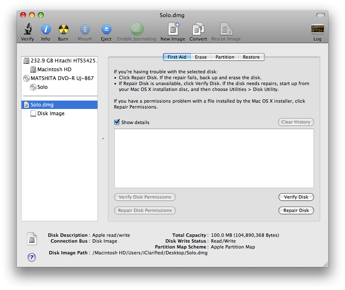Select the Disk Image volume under Solo.dmg

click(x=50, y=114)
